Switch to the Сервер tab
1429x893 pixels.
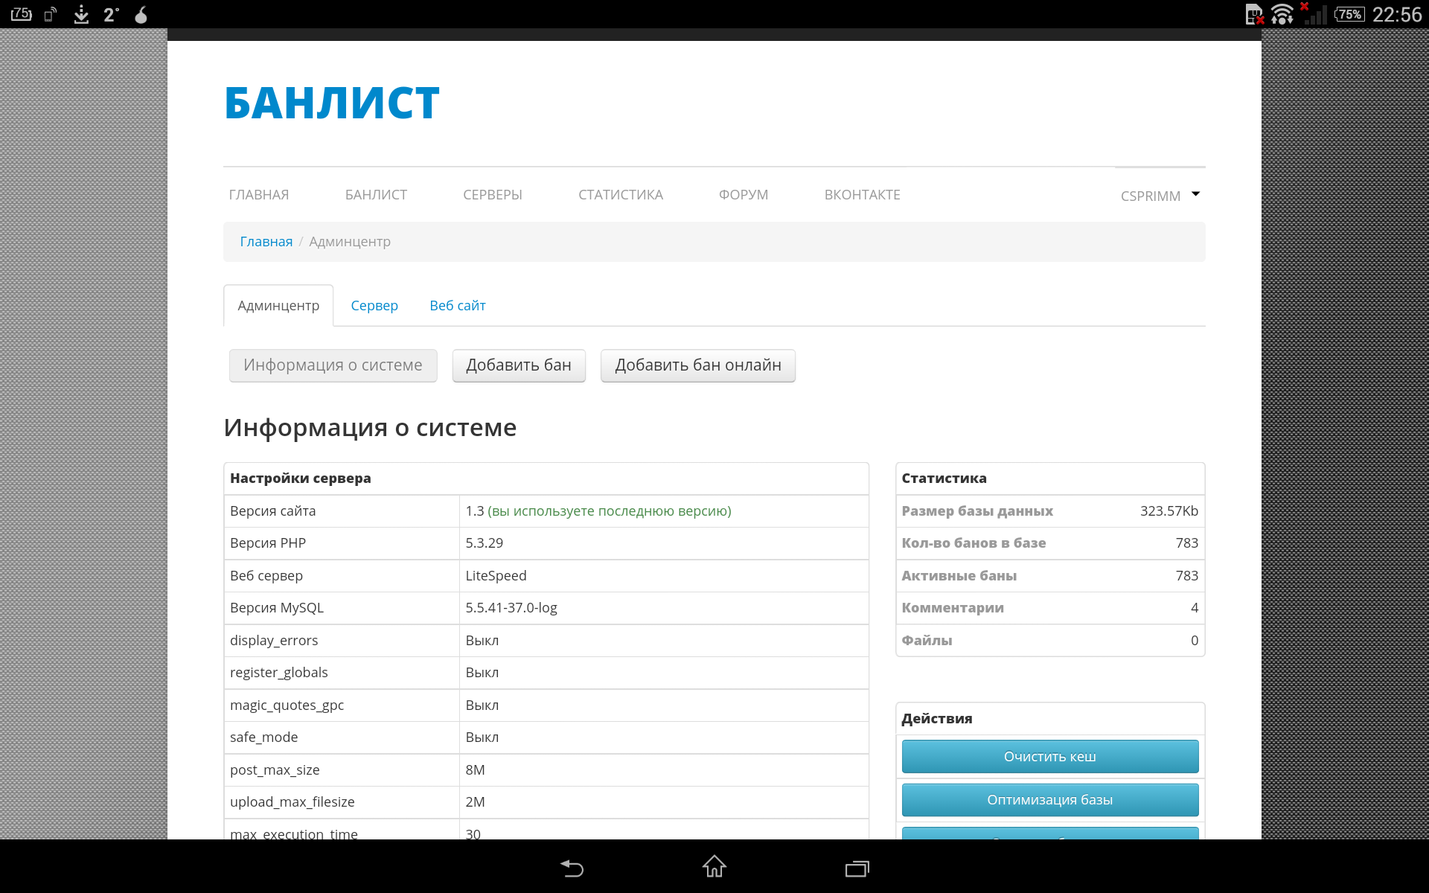[x=374, y=306]
